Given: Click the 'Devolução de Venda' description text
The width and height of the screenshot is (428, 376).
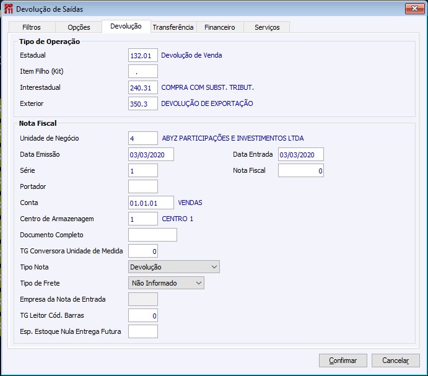Looking at the screenshot, I should click(x=191, y=55).
